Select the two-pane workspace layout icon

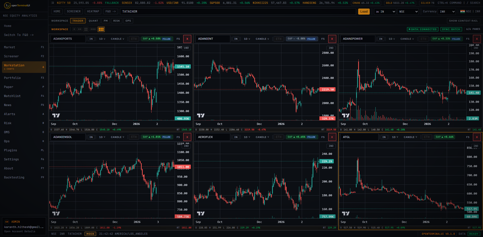(80, 29)
